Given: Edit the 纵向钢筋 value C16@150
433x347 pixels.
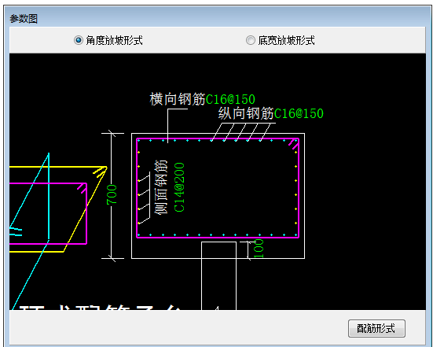Looking at the screenshot, I should [x=299, y=113].
